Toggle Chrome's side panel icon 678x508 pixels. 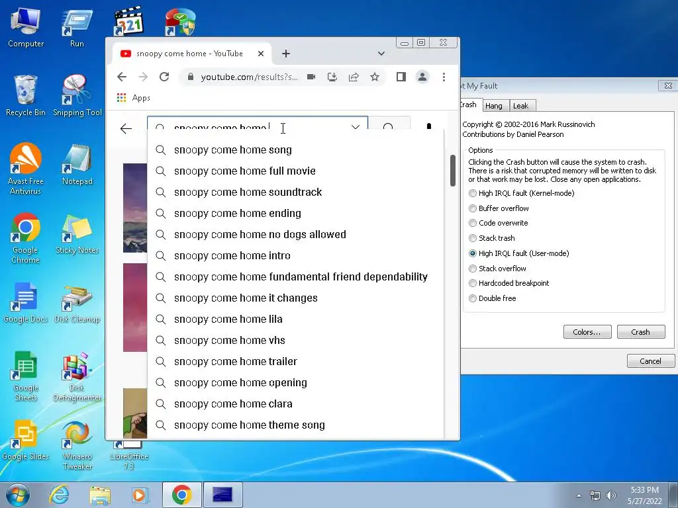pyautogui.click(x=401, y=77)
